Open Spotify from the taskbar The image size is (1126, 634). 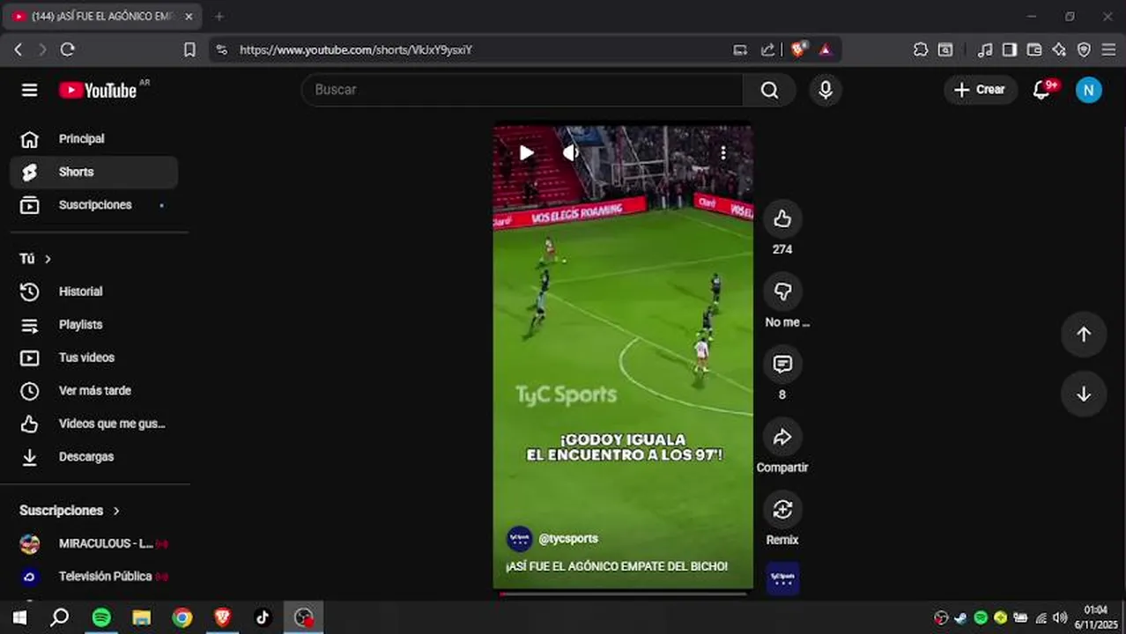(101, 618)
